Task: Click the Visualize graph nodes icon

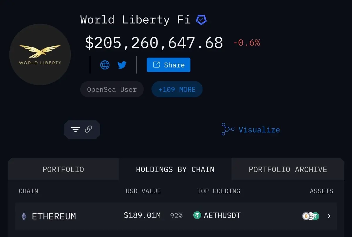Action: pos(228,129)
